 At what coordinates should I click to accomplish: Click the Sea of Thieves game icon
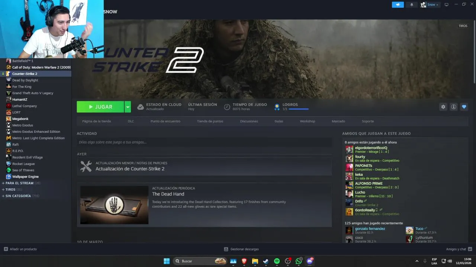click(x=9, y=170)
